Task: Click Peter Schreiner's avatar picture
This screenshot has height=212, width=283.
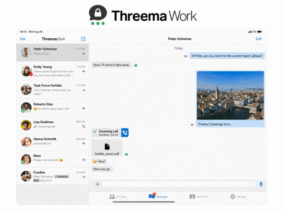Action: click(x=26, y=52)
